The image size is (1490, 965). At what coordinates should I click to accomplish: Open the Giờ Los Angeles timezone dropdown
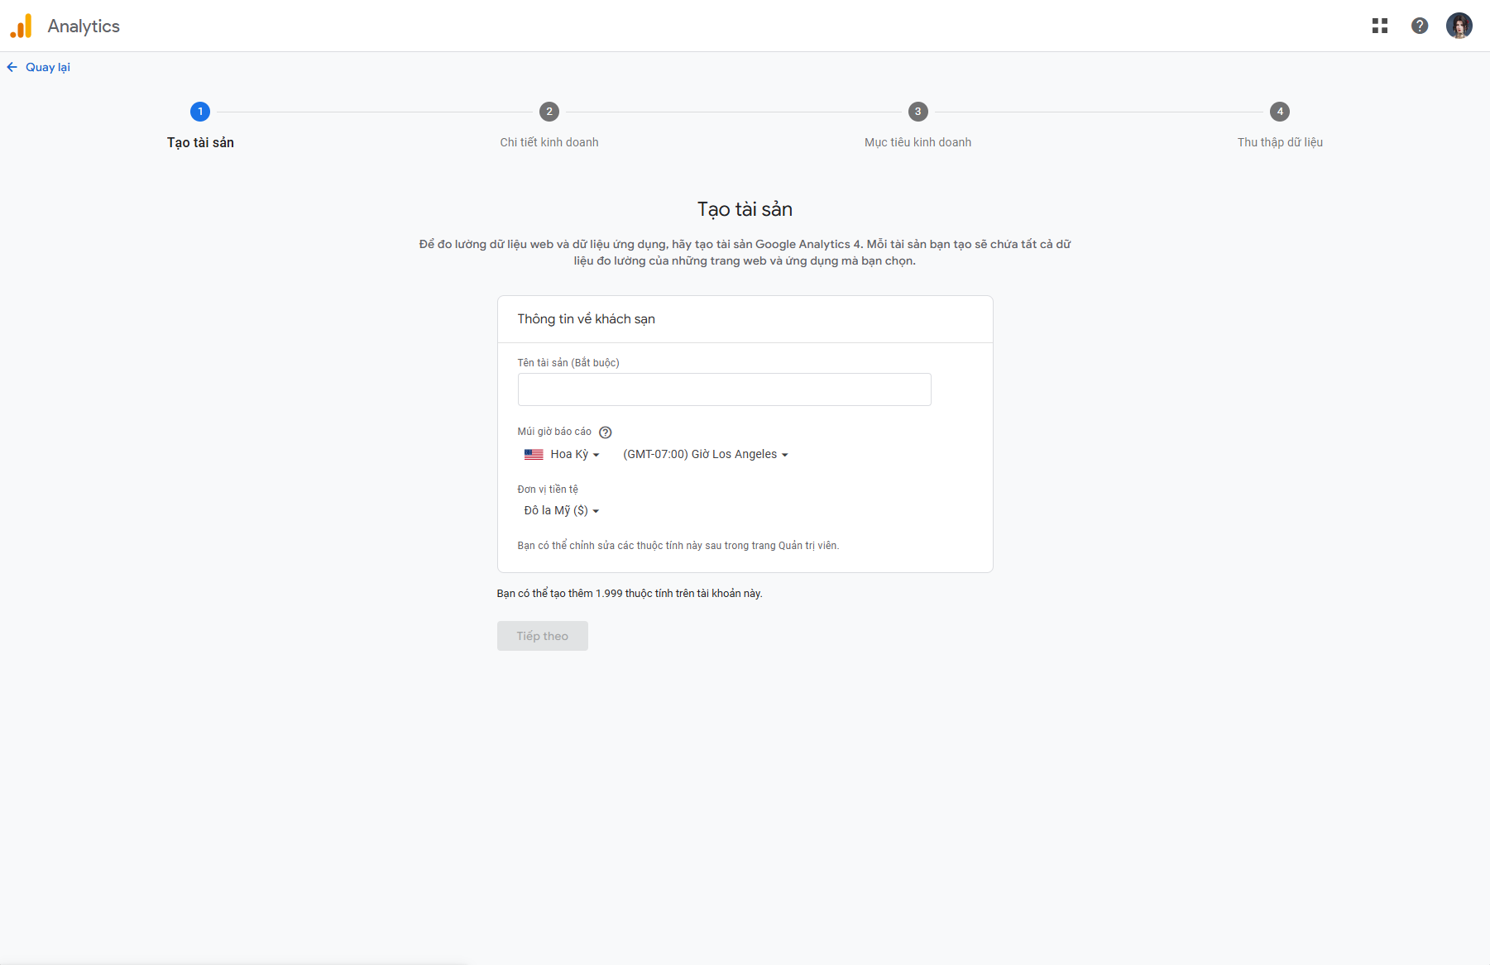(x=706, y=455)
